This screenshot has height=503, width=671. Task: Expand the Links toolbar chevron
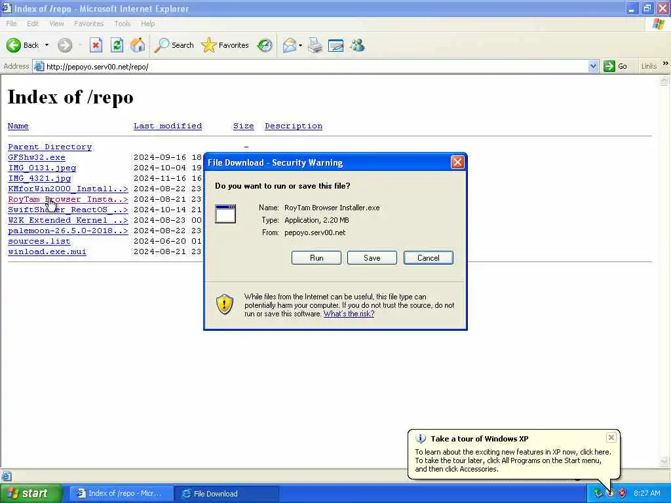[x=666, y=64]
